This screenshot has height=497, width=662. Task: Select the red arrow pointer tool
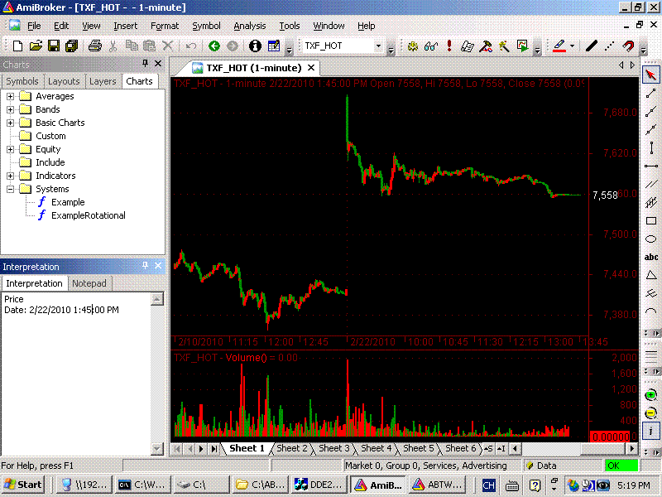coord(650,75)
